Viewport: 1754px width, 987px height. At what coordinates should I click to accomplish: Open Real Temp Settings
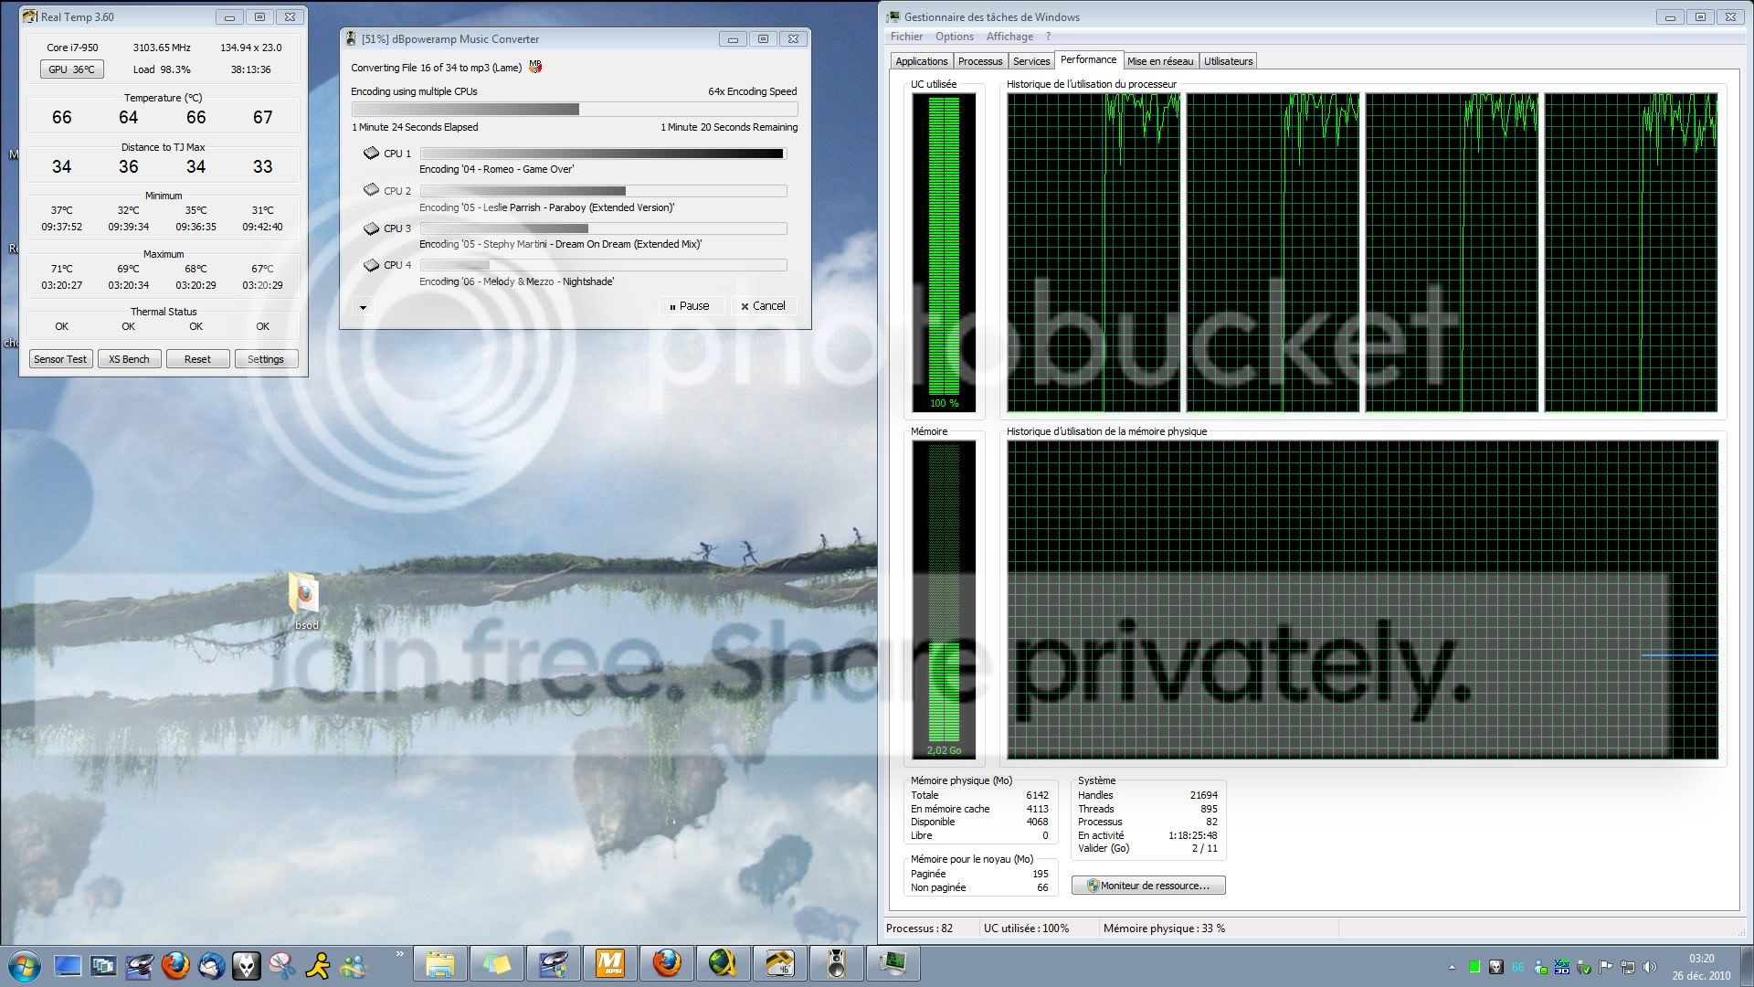click(x=266, y=359)
